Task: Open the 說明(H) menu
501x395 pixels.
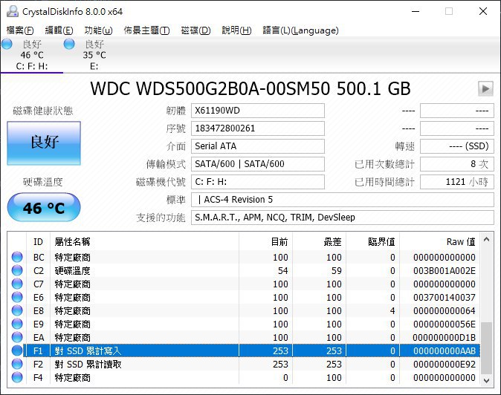Action: click(236, 30)
